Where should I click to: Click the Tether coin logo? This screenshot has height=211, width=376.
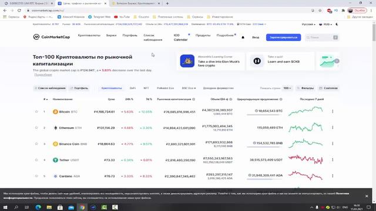[x=55, y=160]
